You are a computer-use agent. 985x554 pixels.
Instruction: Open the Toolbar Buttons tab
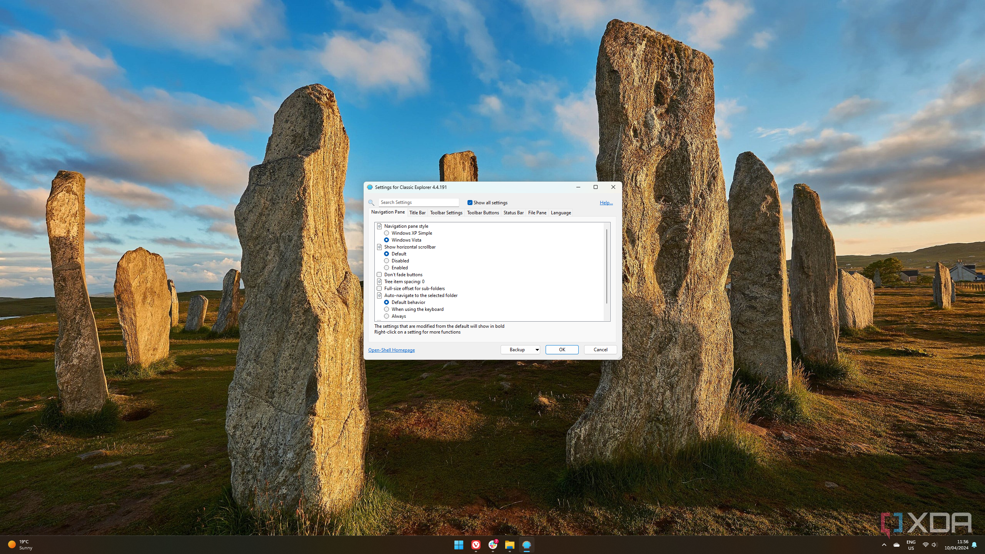pyautogui.click(x=483, y=213)
